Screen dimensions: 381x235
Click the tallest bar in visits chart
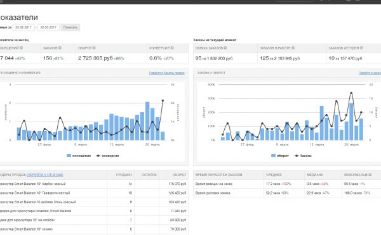pyautogui.click(x=147, y=121)
